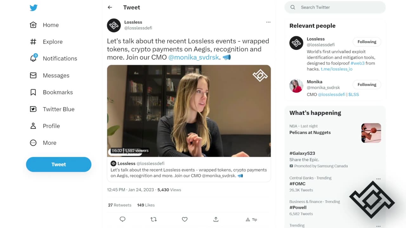Image resolution: width=406 pixels, height=228 pixels.
Task: Expand options for the #FOMC trend
Action: point(378,179)
